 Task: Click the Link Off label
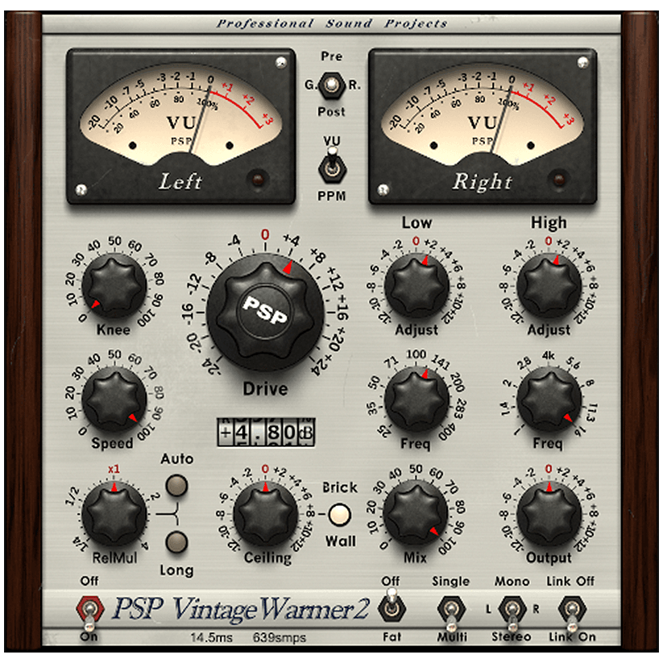(570, 582)
